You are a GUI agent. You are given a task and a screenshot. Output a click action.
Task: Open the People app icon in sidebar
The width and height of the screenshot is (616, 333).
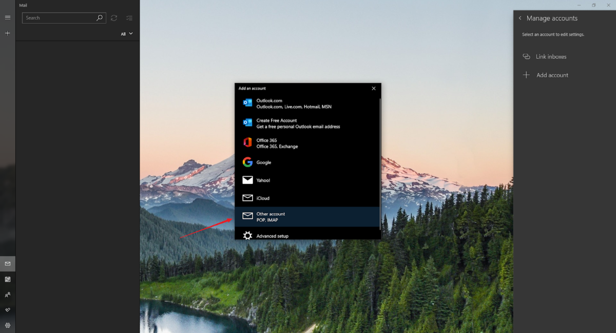(8, 295)
